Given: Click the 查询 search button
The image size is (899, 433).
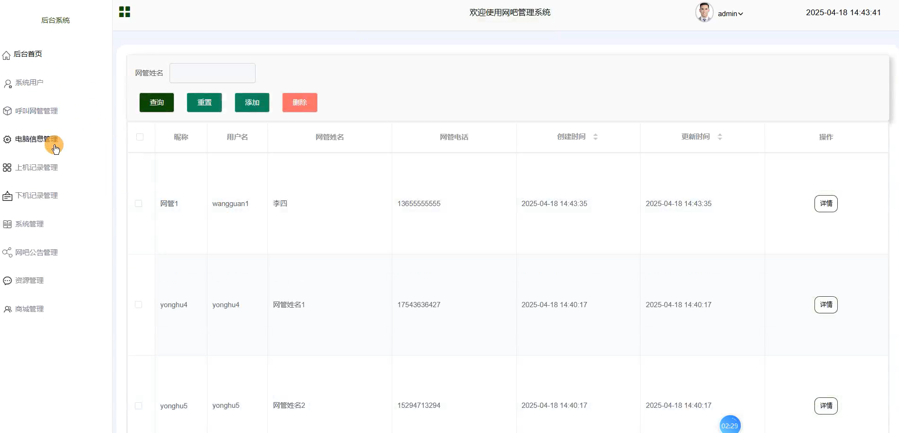Looking at the screenshot, I should tap(157, 103).
